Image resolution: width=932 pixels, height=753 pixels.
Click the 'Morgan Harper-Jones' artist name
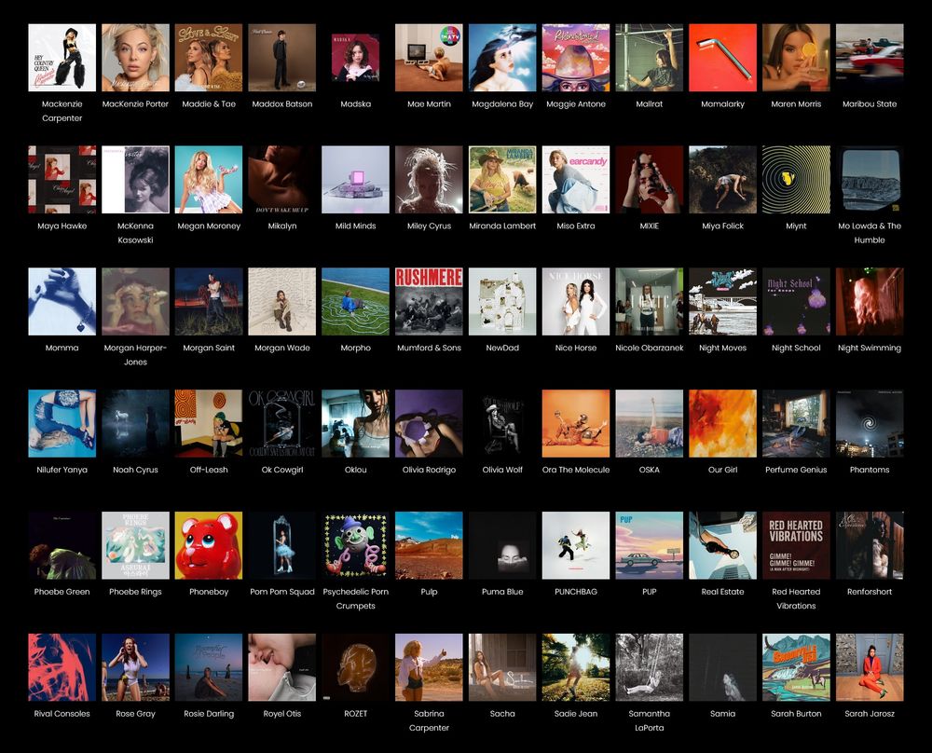(x=135, y=355)
